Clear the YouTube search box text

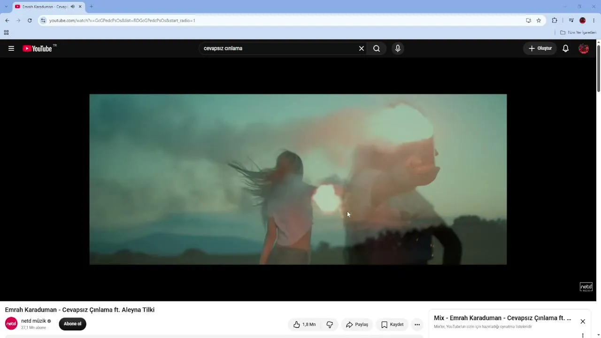pyautogui.click(x=362, y=48)
